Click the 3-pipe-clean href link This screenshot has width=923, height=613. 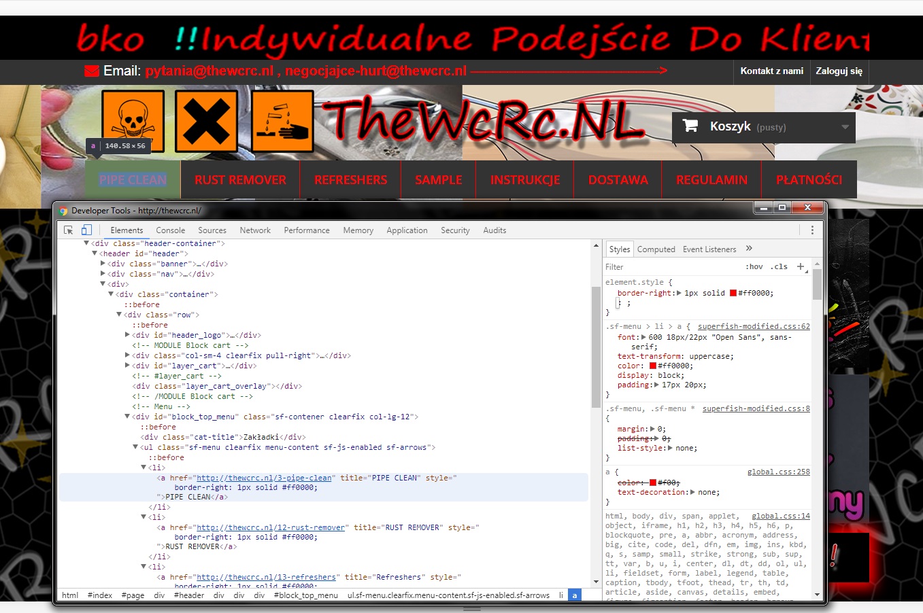[264, 478]
